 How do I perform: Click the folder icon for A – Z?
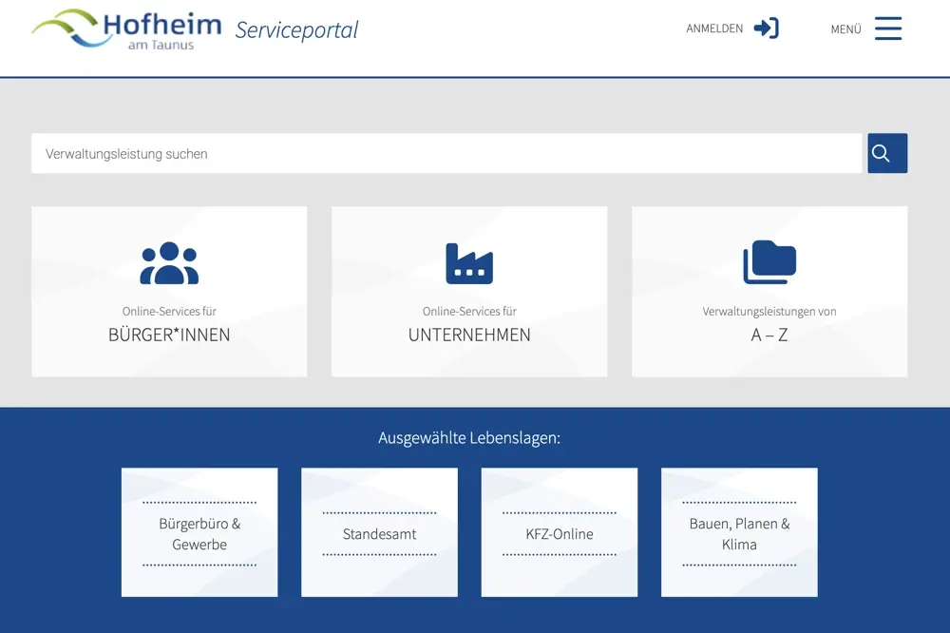click(769, 262)
